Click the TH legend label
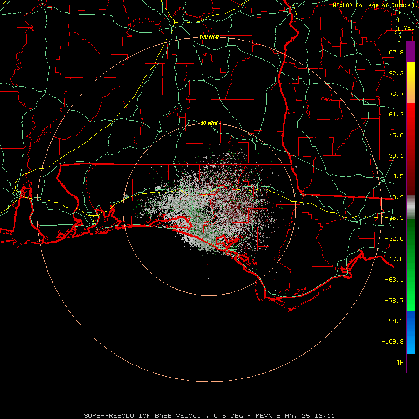Screen dimensions: 419x419 click(400, 363)
